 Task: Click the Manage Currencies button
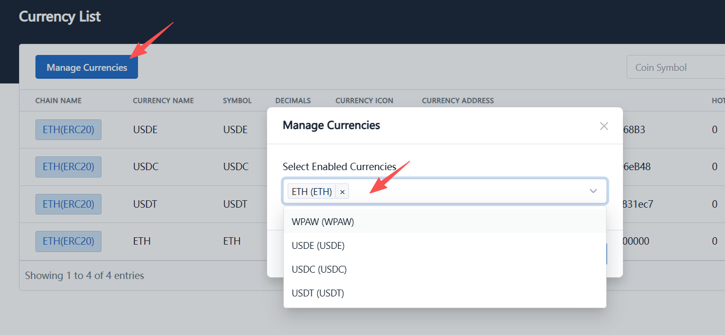pyautogui.click(x=86, y=67)
